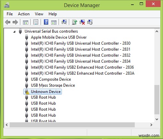Click the Uninstall device icon with red X

pyautogui.click(x=82, y=22)
